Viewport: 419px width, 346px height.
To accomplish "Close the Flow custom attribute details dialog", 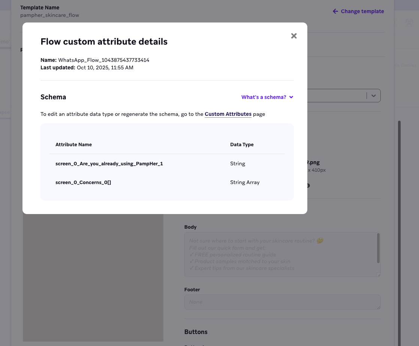I will pos(294,36).
